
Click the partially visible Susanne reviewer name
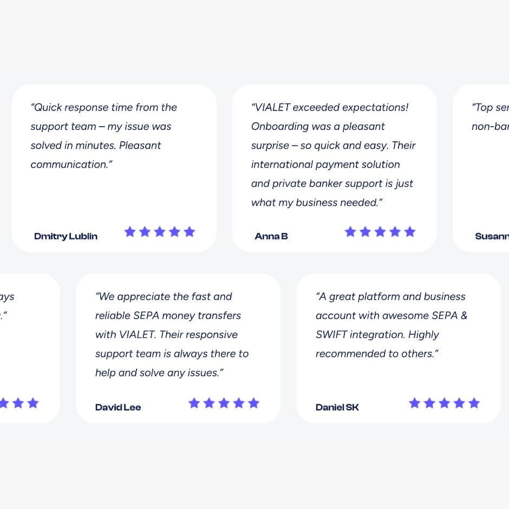click(x=492, y=236)
